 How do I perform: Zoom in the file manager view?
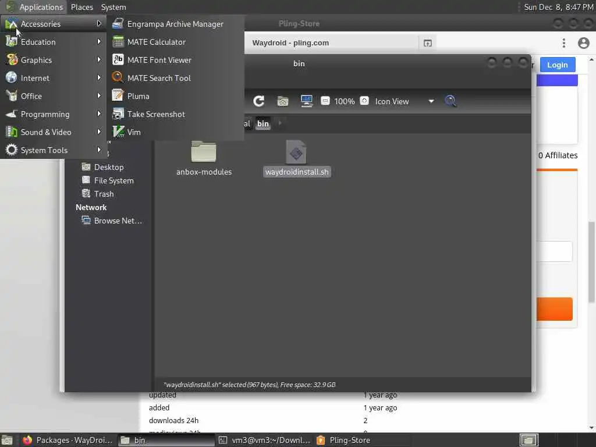click(364, 101)
